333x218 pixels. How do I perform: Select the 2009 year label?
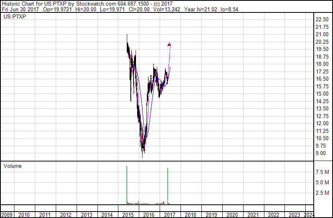(x=7, y=215)
